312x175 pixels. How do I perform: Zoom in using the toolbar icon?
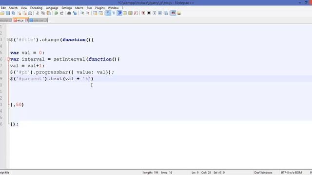click(x=82, y=13)
